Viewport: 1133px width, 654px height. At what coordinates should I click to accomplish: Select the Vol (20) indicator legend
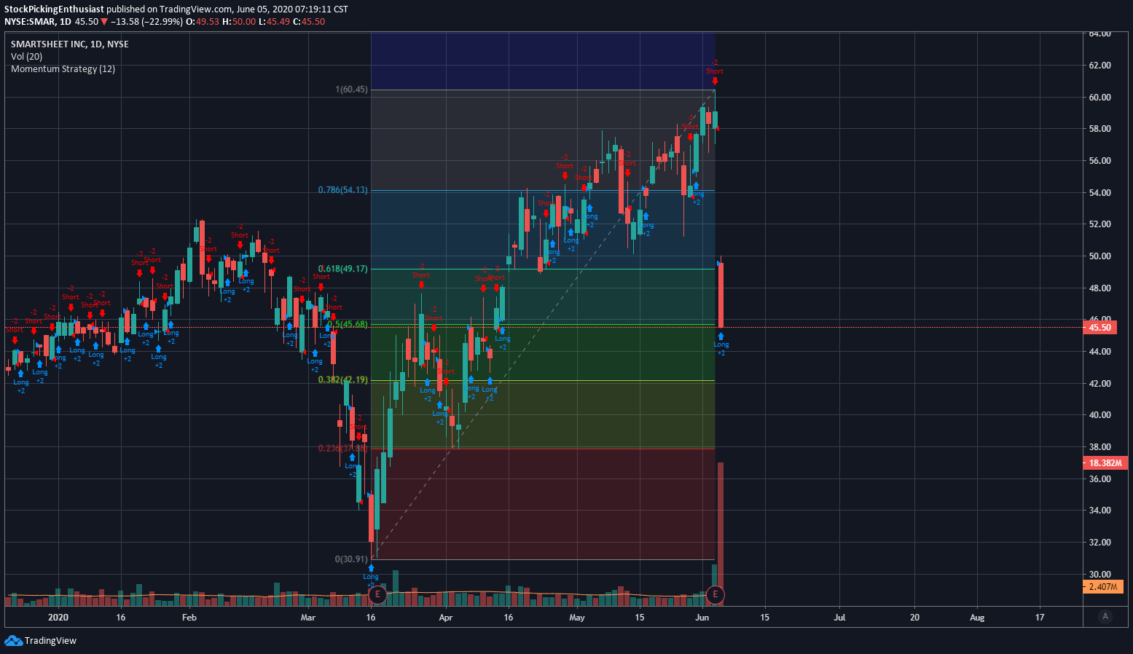click(x=26, y=57)
